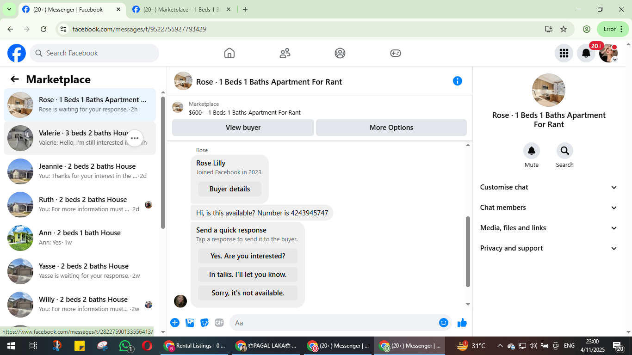Open Willy 2 beds 2 baths House chat

(x=80, y=305)
